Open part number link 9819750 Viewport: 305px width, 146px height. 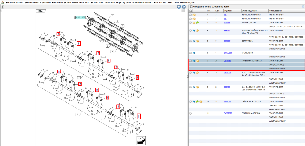click(x=228, y=61)
